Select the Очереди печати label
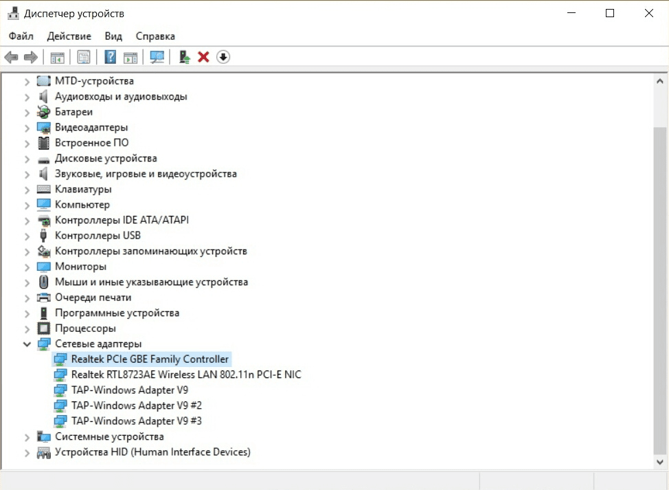Screen dimensions: 669x490 pos(93,298)
